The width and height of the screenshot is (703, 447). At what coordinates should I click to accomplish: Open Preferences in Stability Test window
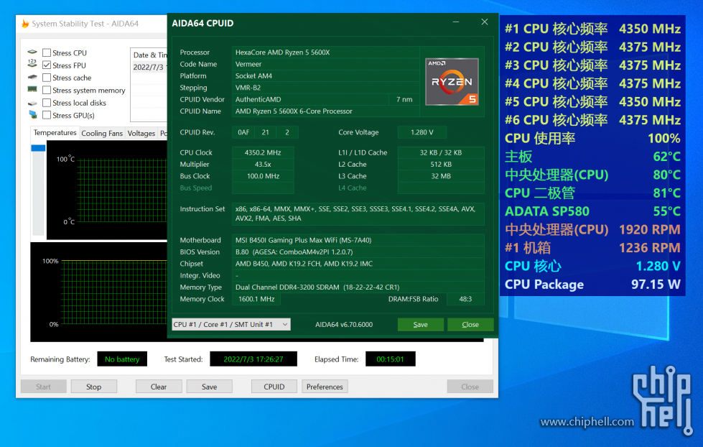click(325, 387)
